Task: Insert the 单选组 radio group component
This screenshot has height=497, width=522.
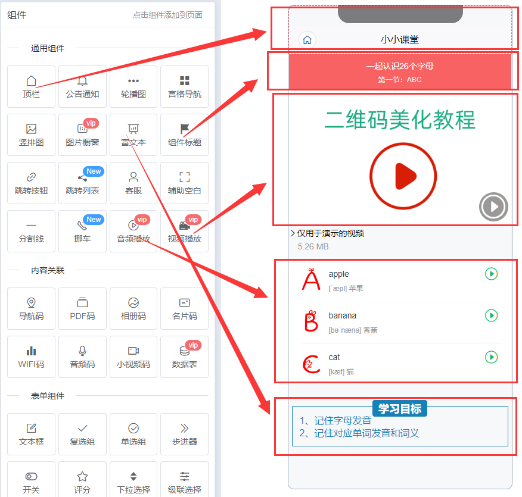Action: [x=133, y=434]
